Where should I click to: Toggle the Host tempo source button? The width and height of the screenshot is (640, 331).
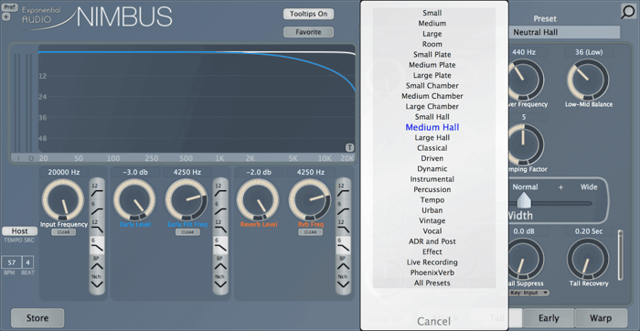pos(19,231)
